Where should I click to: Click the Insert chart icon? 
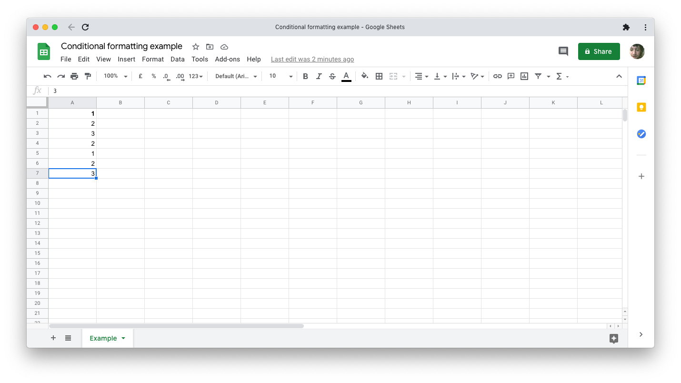click(524, 76)
